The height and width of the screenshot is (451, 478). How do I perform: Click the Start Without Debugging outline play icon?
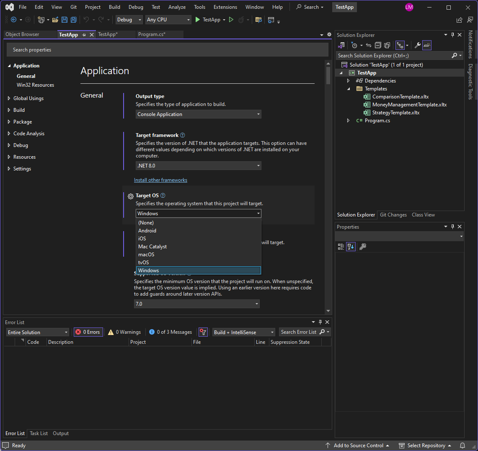point(231,20)
